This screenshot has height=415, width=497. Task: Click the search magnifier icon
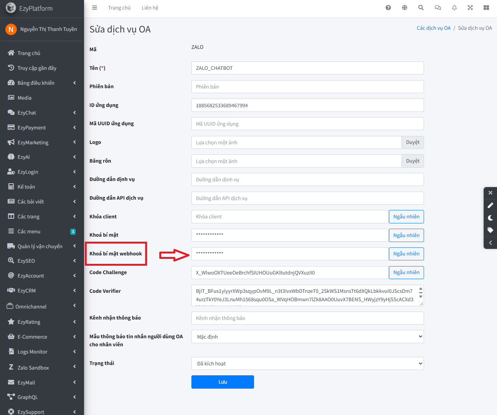[x=421, y=8]
